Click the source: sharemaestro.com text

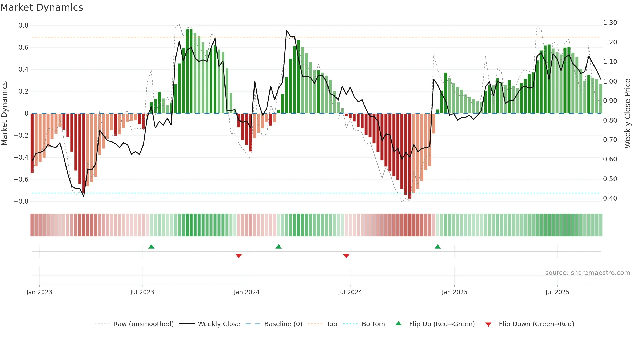click(x=588, y=273)
